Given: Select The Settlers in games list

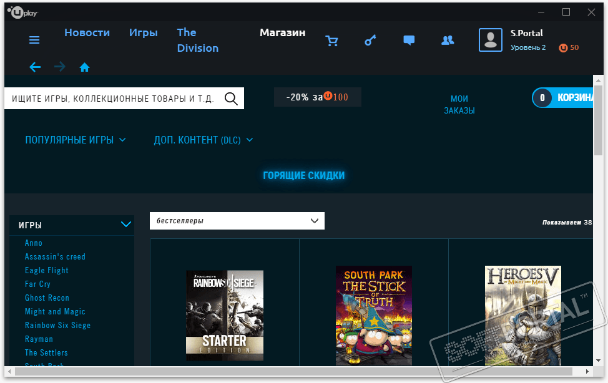Looking at the screenshot, I should click(x=46, y=353).
